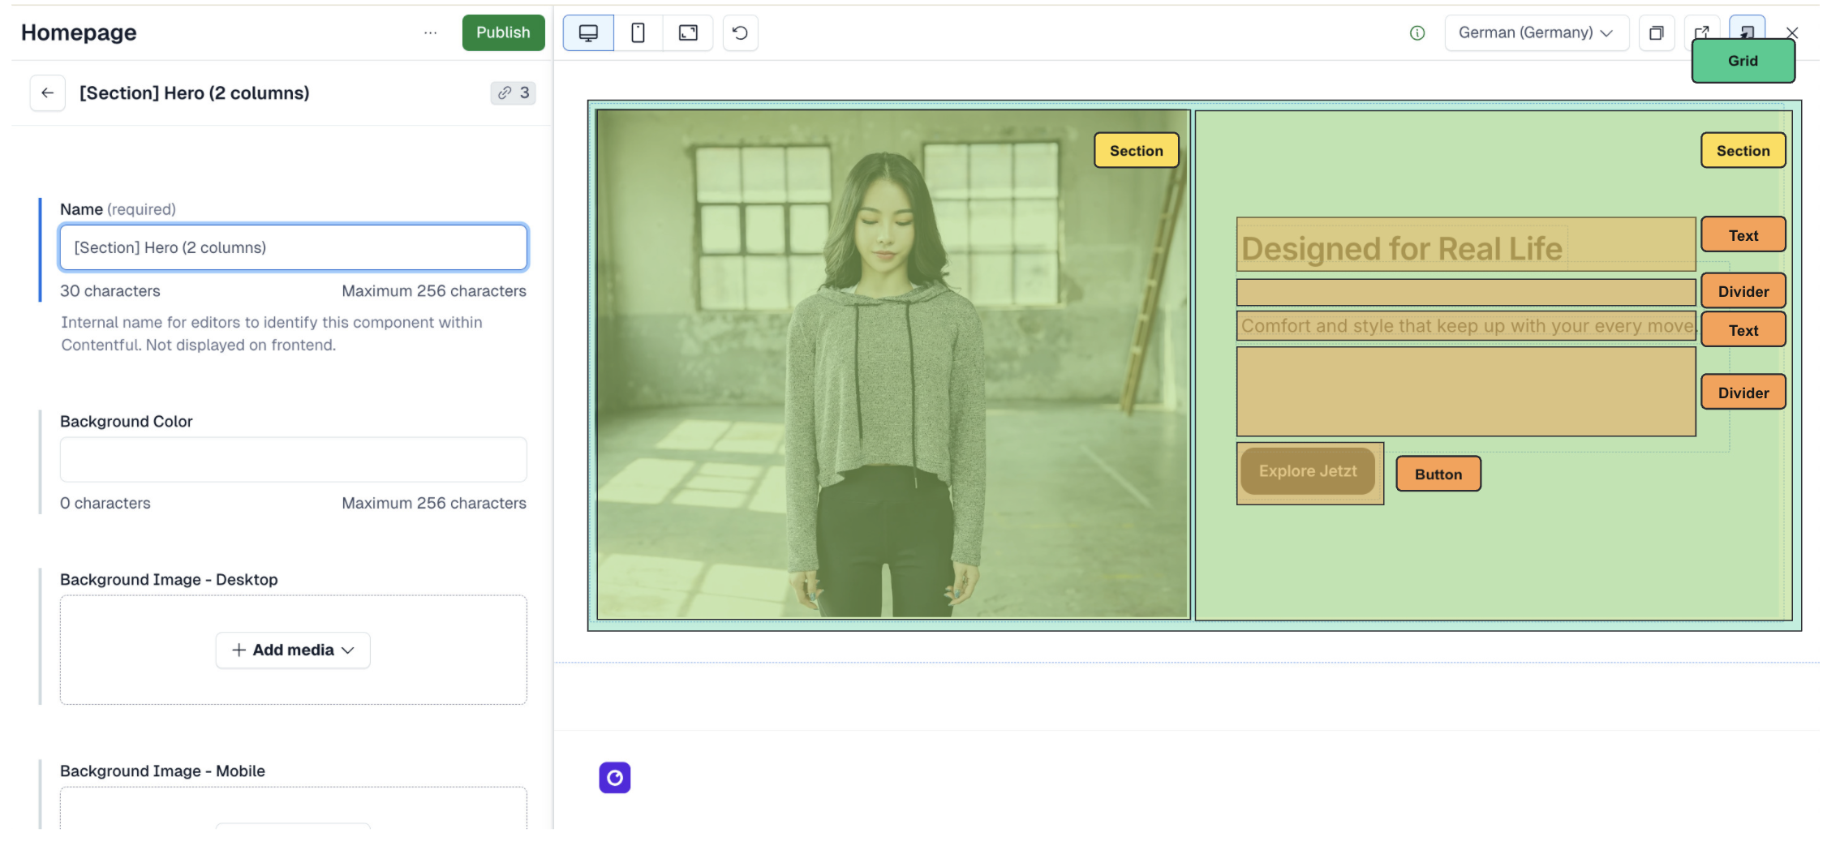Viewport: 1840px width, 850px height.
Task: Focus the Name text field
Action: [x=293, y=247]
